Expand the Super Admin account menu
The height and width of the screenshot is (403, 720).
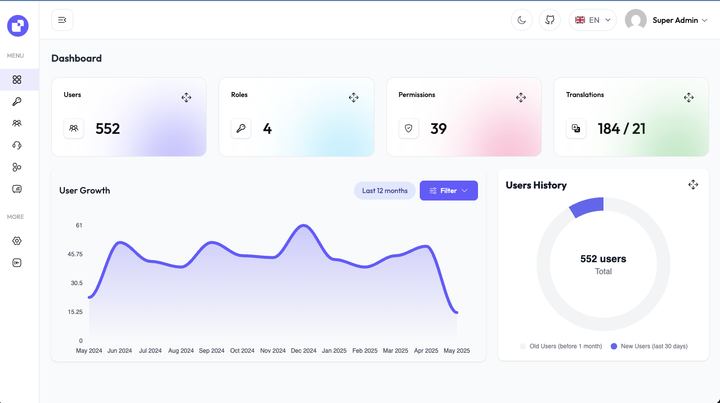click(667, 20)
